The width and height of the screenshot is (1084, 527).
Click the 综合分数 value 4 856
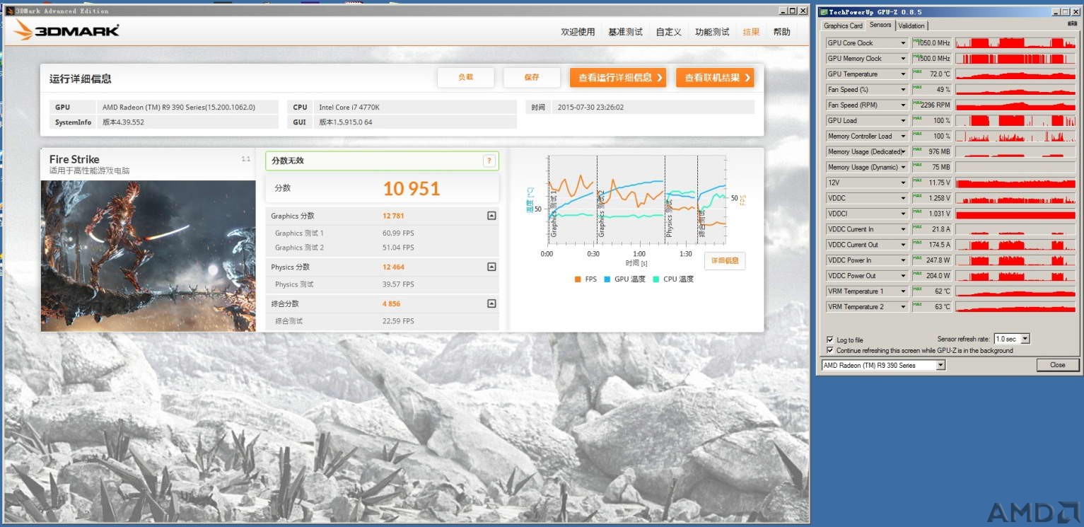[392, 303]
